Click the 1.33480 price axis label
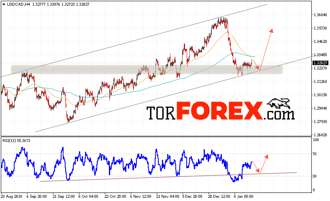330x201 pixels. click(x=320, y=55)
